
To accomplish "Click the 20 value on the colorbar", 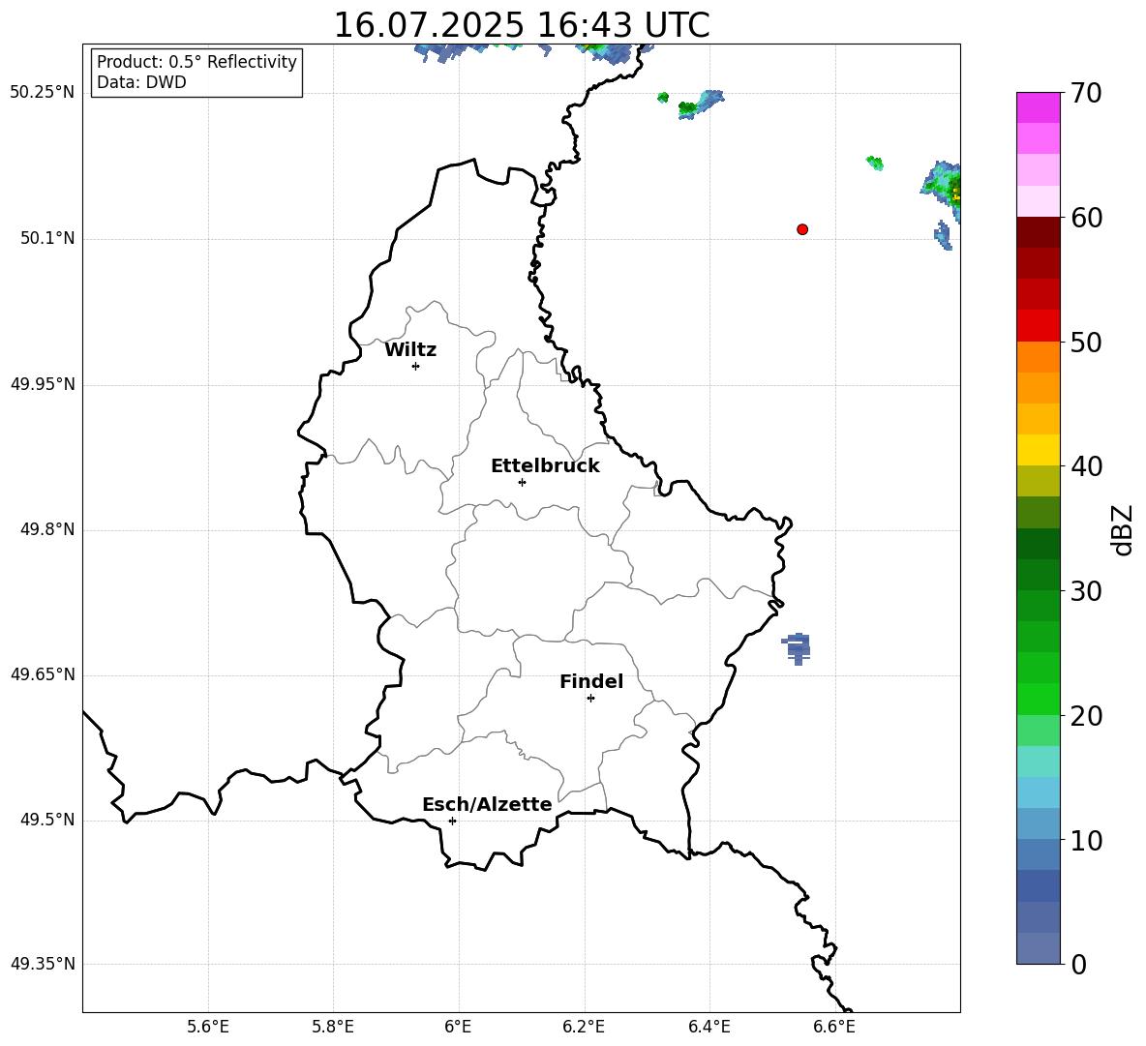I will pos(1086,716).
